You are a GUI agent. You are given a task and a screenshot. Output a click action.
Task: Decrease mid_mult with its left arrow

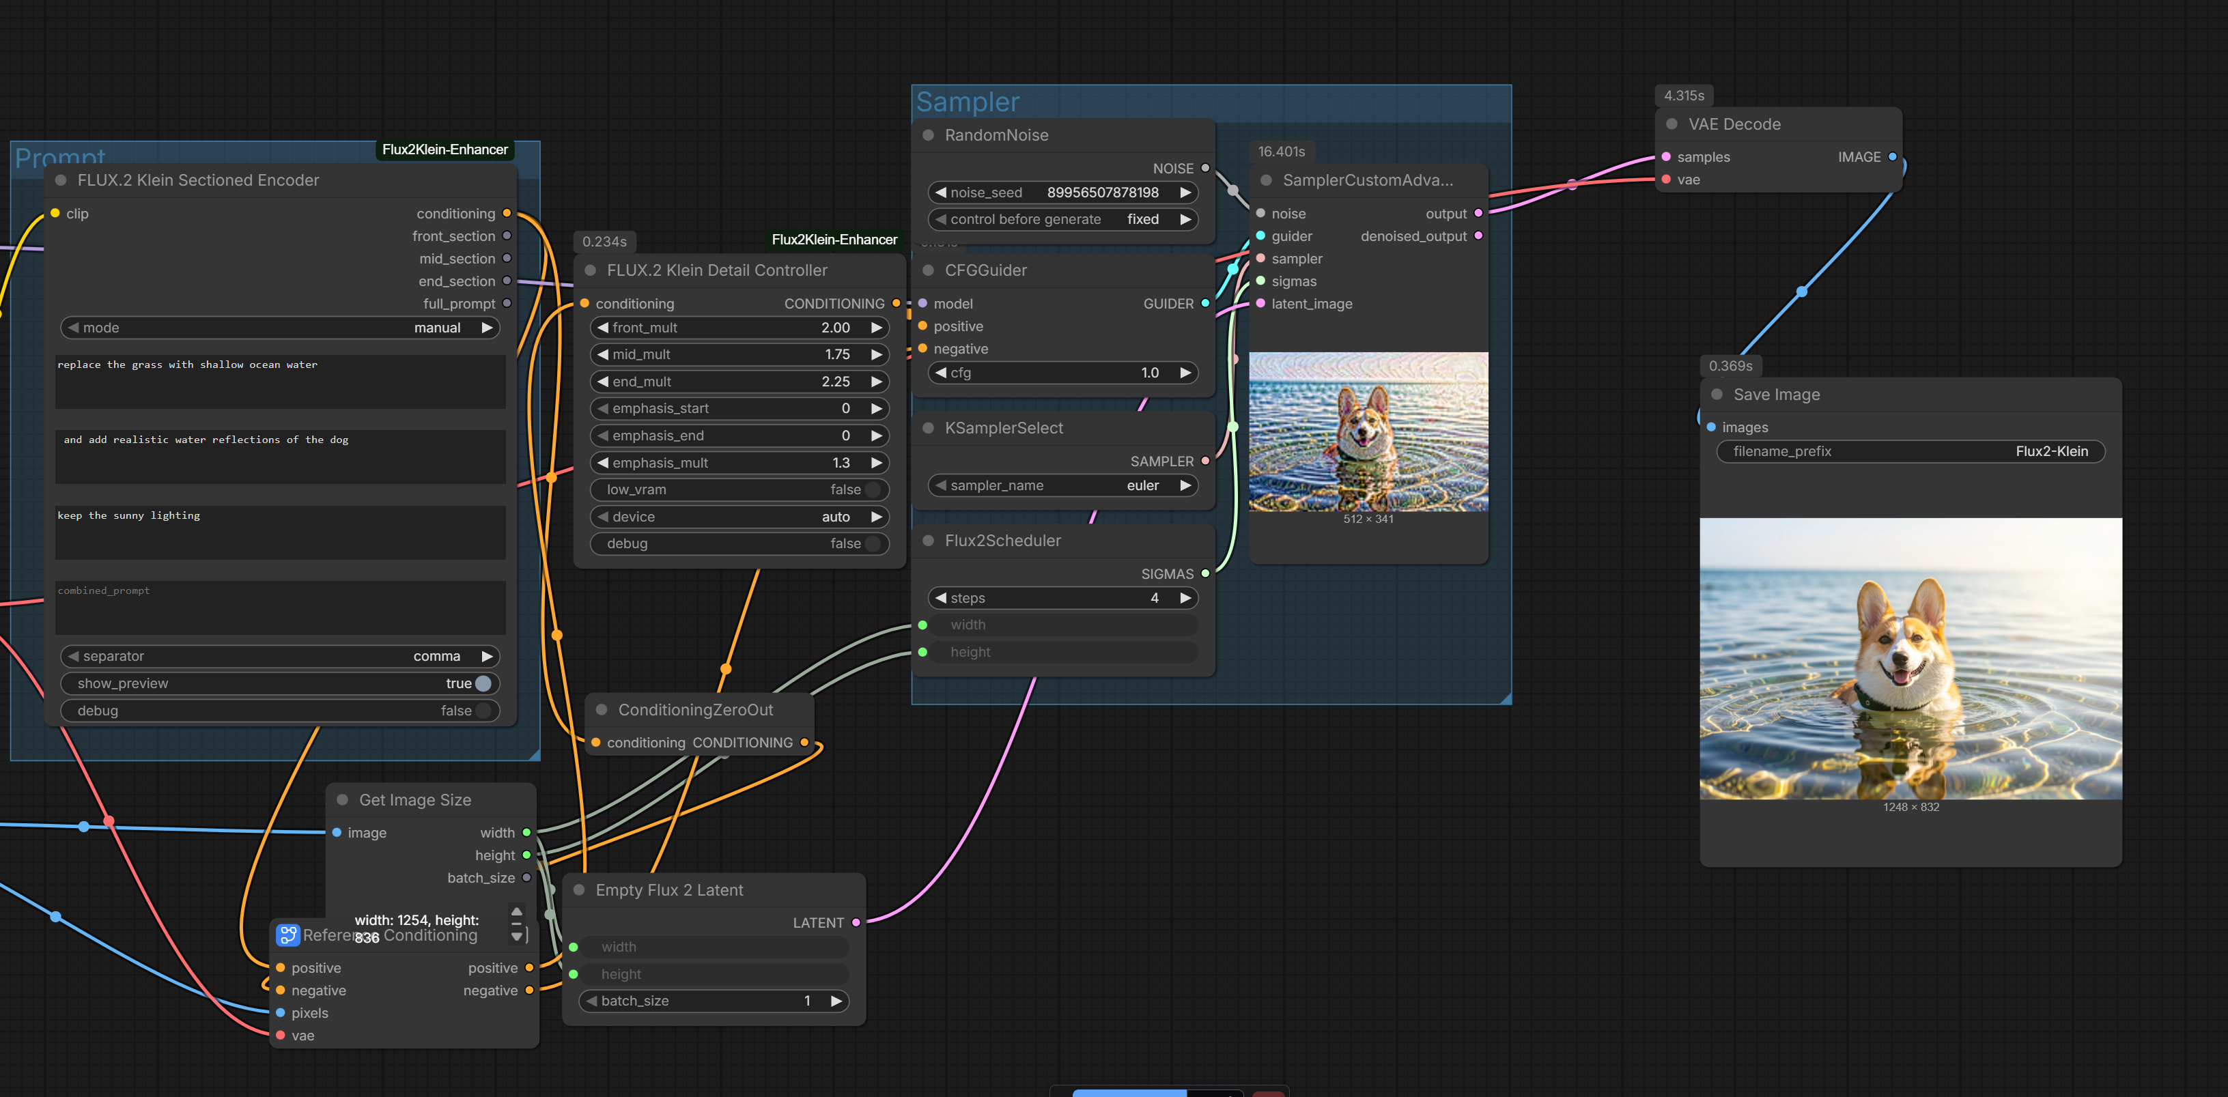click(x=603, y=355)
